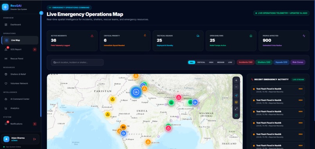Click the Live Operations Telemetry status pill
315x149 pixels.
point(281,13)
